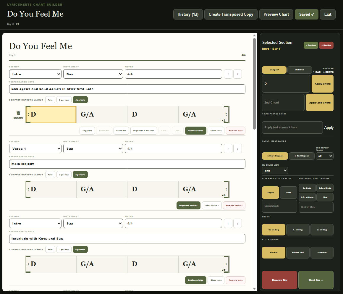Click Apply text across 4 bars field
The width and height of the screenshot is (343, 294).
point(292,127)
